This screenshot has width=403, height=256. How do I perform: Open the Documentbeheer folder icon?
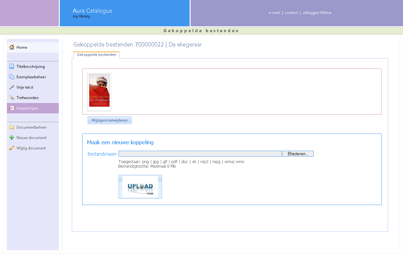(x=12, y=127)
